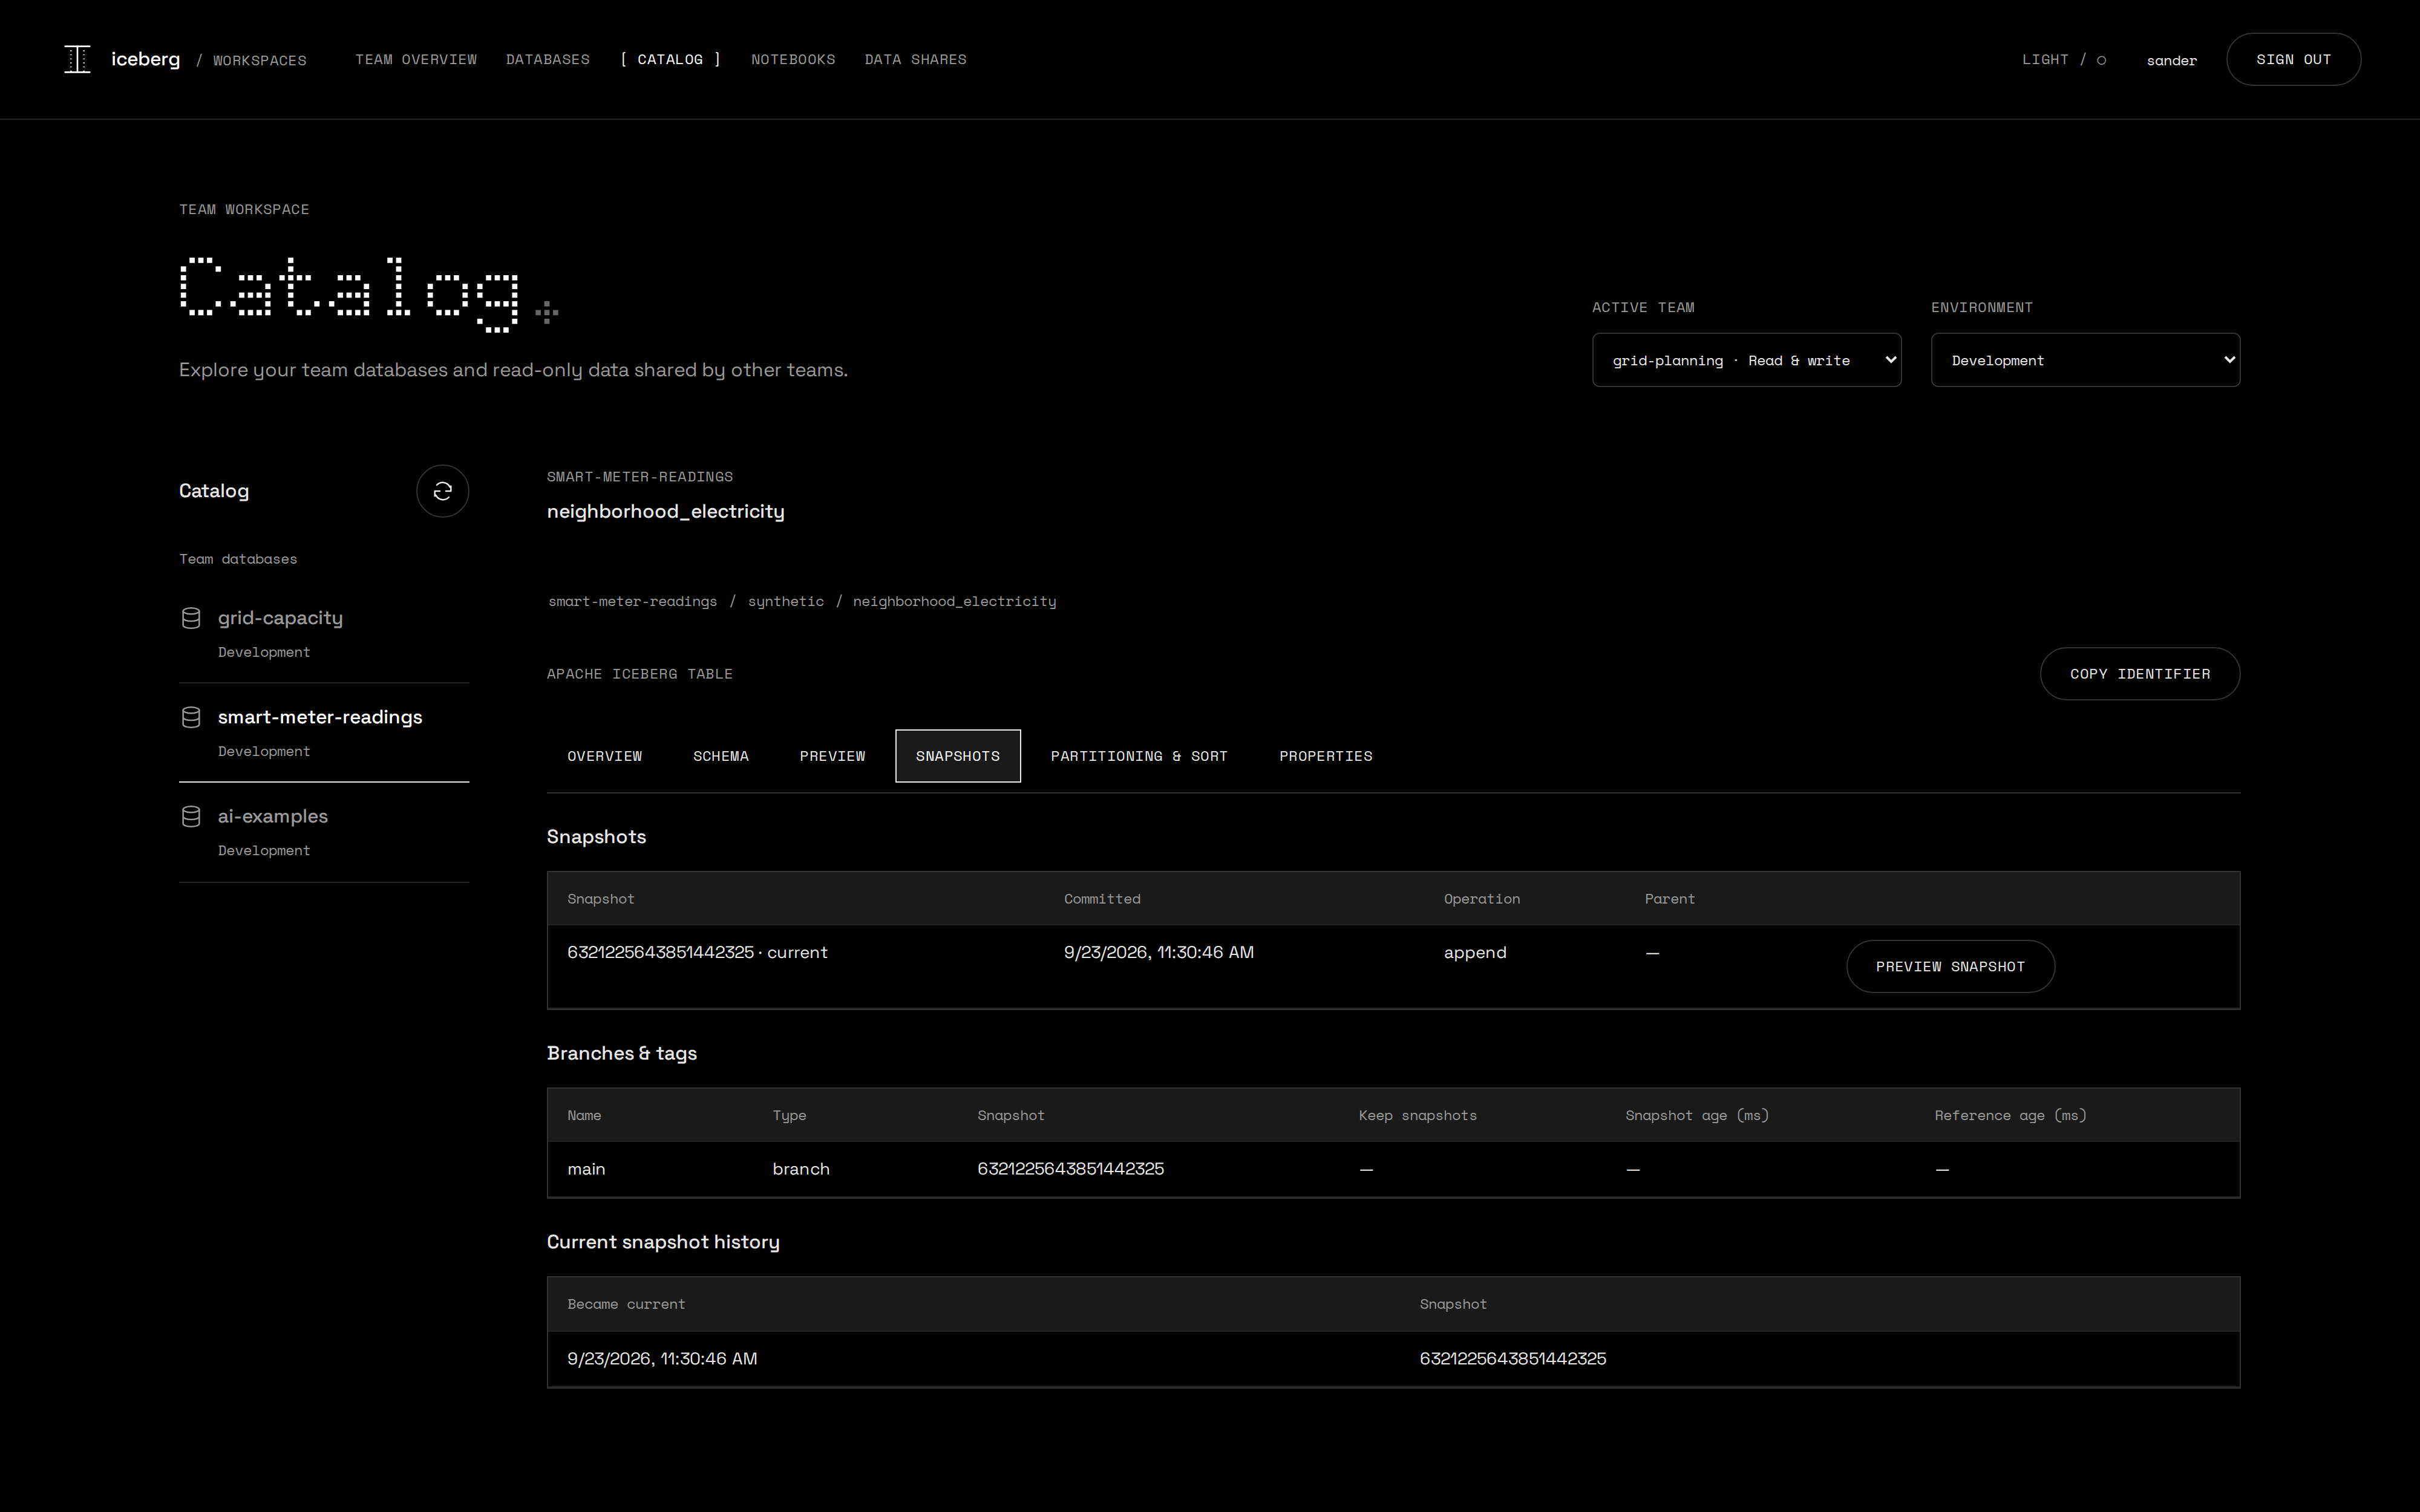Click the synthetic breadcrumb segment
2420x1512 pixels.
point(786,602)
